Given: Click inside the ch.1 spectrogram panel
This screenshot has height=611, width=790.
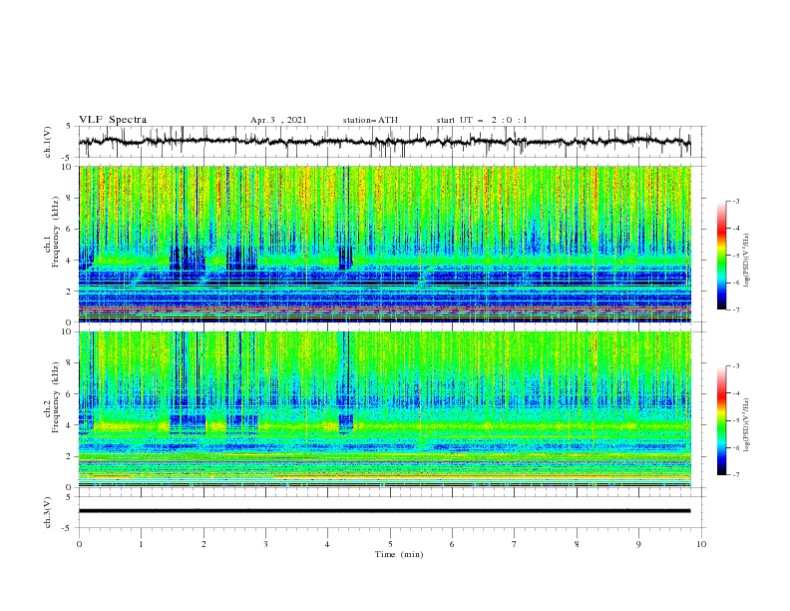Looking at the screenshot, I should [x=385, y=244].
